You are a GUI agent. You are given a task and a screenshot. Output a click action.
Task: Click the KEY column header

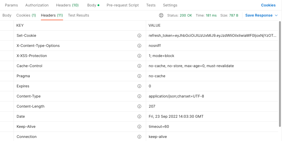coord(20,25)
